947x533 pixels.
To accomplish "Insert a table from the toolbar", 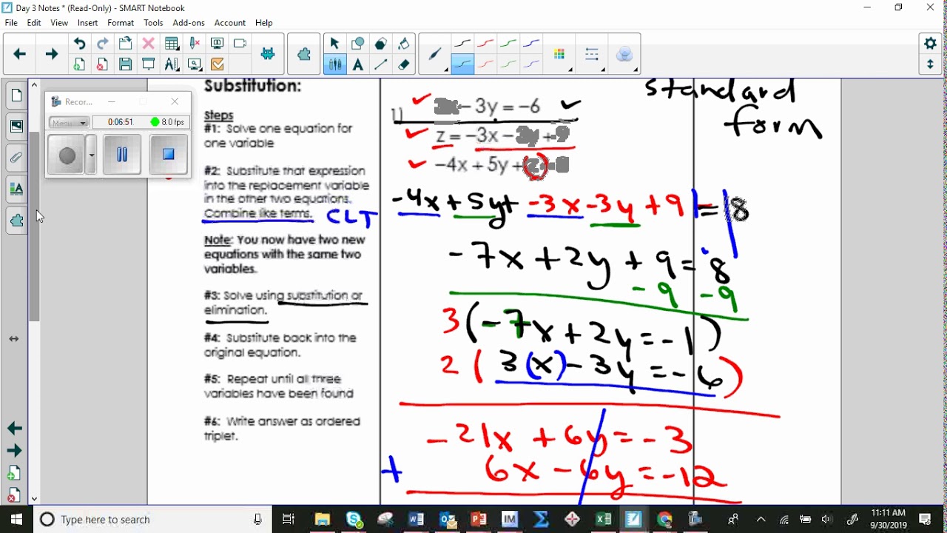I will coord(172,44).
